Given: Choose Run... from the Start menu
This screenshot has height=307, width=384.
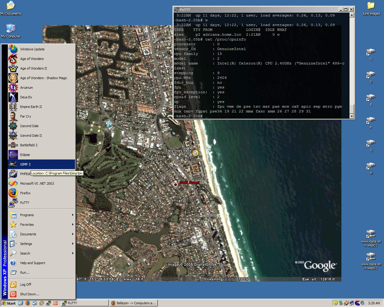Looking at the screenshot, I should coord(25,273).
